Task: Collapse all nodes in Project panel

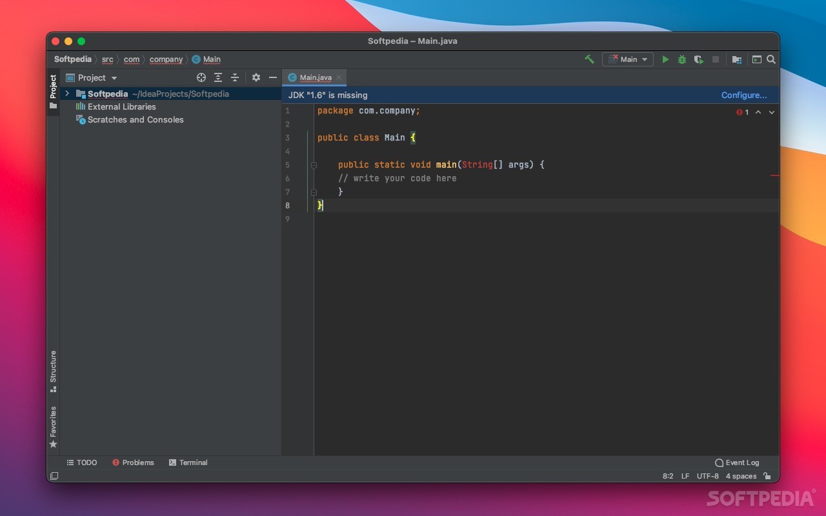Action: 235,77
